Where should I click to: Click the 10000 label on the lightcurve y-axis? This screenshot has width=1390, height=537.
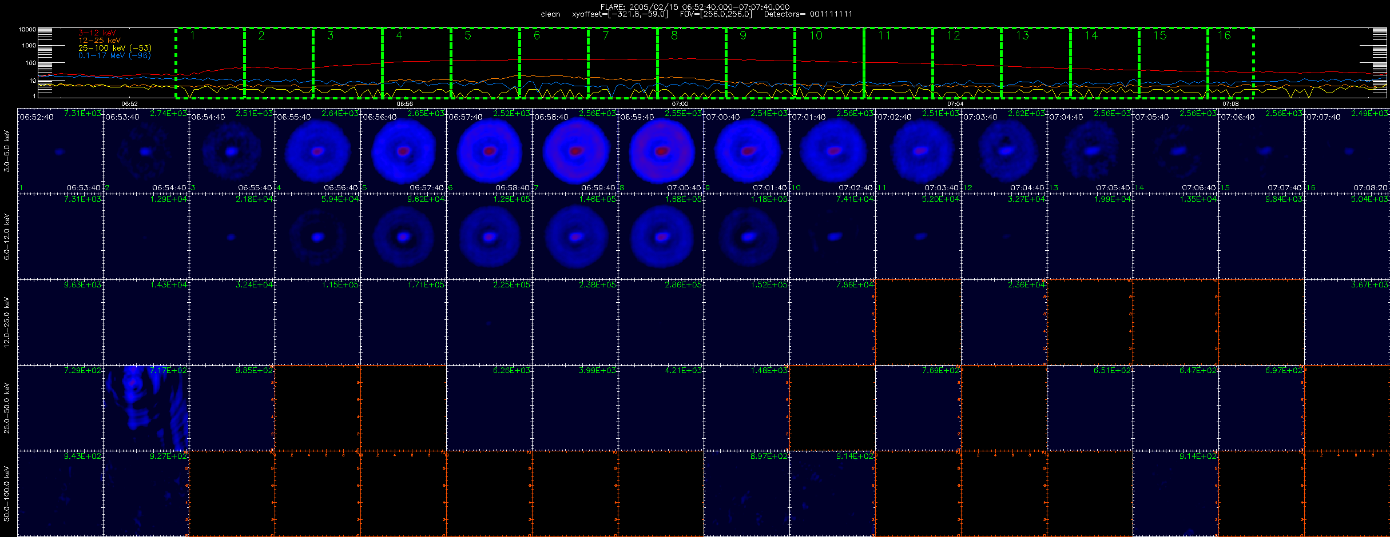(x=27, y=29)
